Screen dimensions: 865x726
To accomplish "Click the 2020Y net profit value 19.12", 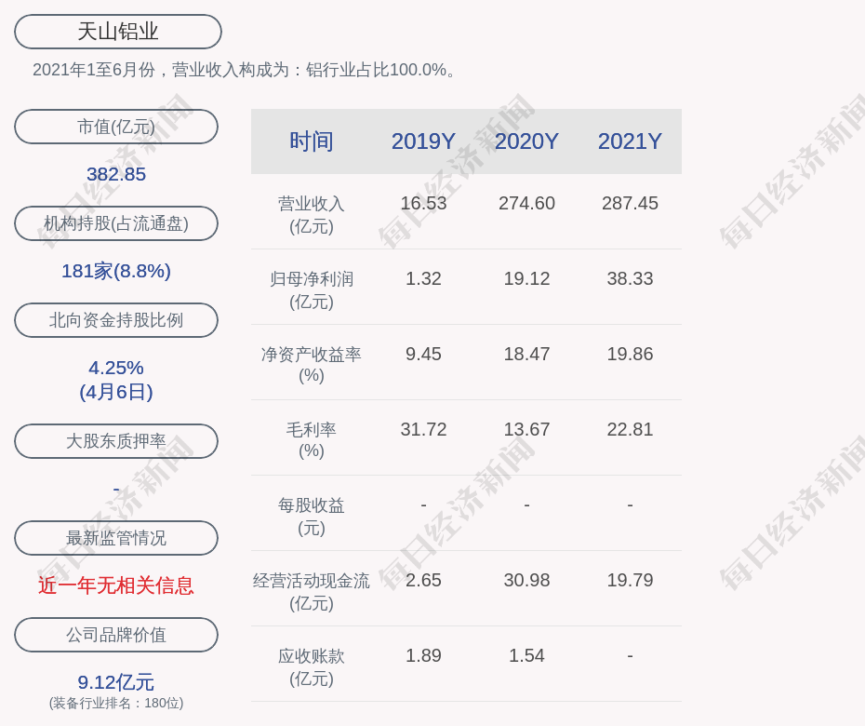I will tap(526, 278).
